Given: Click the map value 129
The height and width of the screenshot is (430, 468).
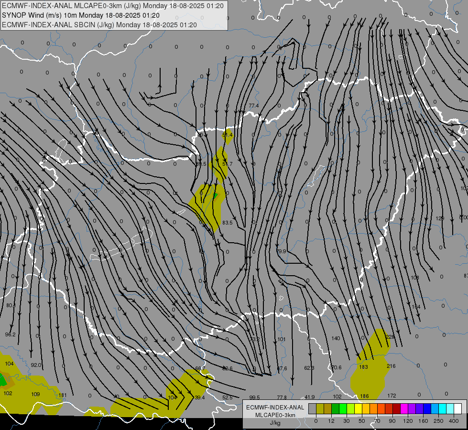Looking at the screenshot, I should 440,218.
